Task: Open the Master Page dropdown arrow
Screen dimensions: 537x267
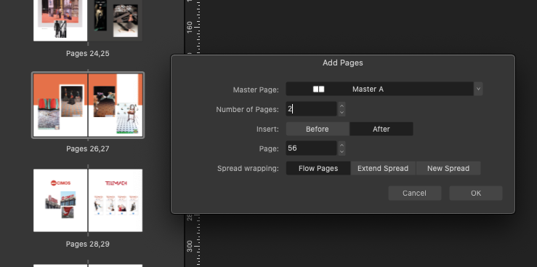Action: pyautogui.click(x=478, y=89)
